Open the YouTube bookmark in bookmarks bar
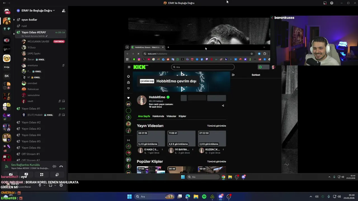Screen dimensions: 358x201 (149, 59)
